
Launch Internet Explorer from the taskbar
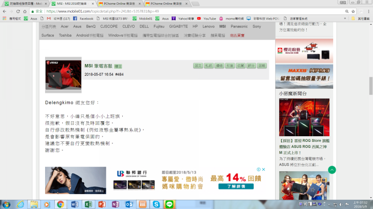(x=20, y=204)
